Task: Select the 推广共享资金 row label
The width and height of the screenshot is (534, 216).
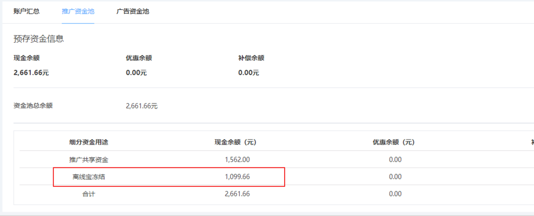Action: coord(89,160)
